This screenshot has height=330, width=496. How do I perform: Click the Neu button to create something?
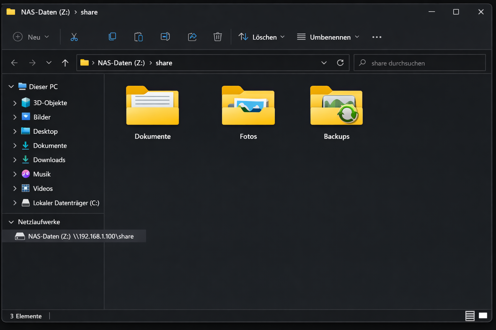28,37
